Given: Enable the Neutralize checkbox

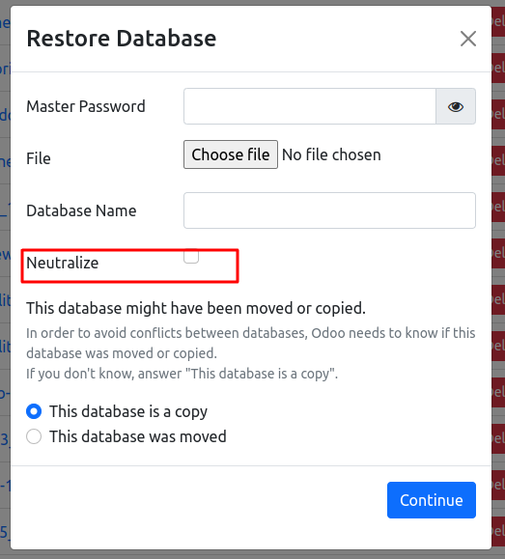Looking at the screenshot, I should (191, 256).
